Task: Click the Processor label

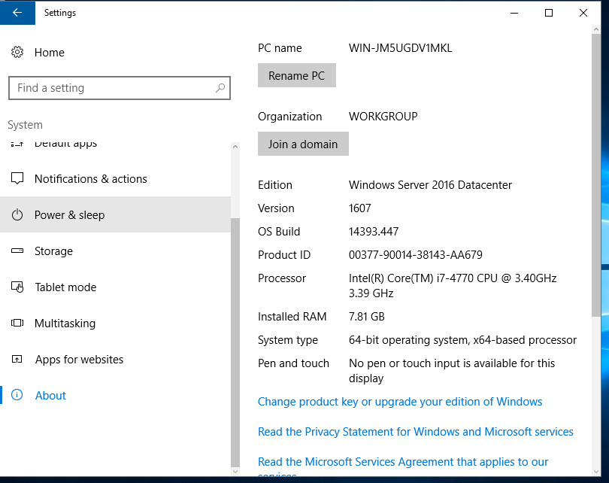Action: click(282, 278)
